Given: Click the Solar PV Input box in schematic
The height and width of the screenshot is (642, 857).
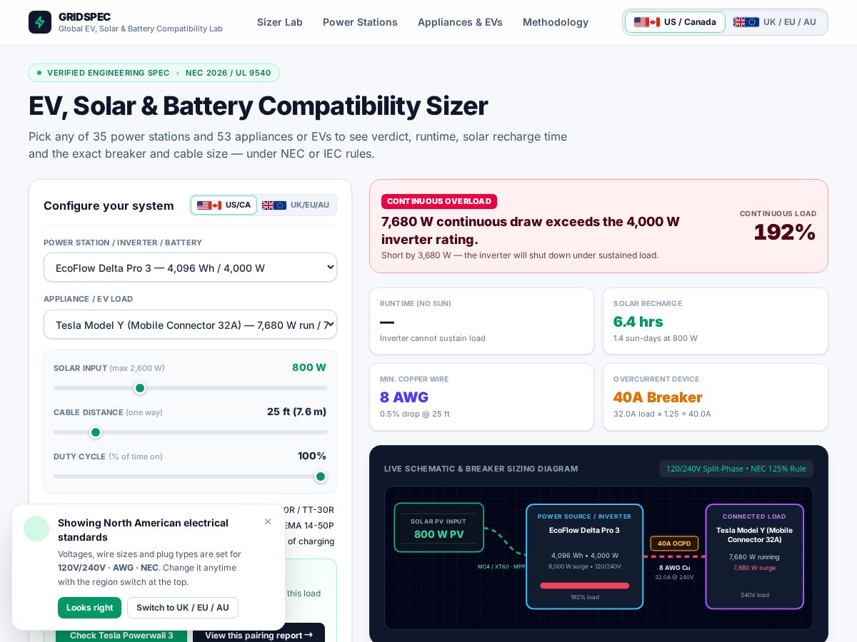Looking at the screenshot, I should click(x=439, y=528).
